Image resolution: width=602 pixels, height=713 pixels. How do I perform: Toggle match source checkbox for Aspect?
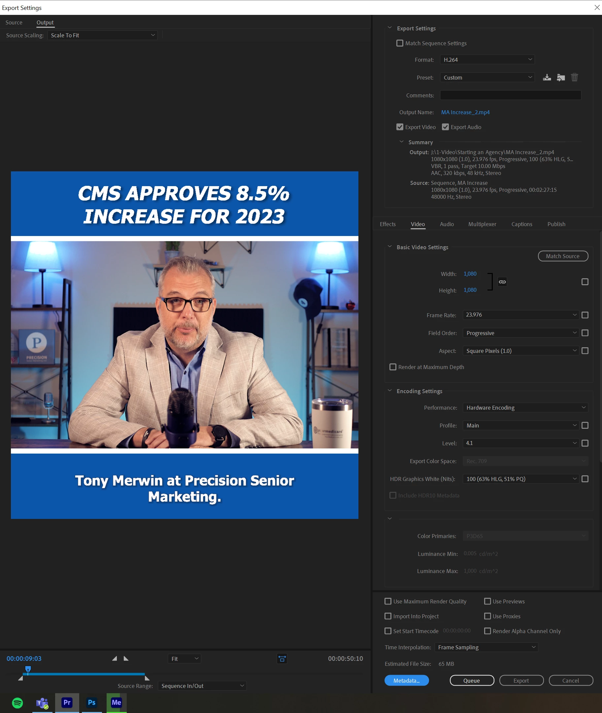pyautogui.click(x=585, y=351)
